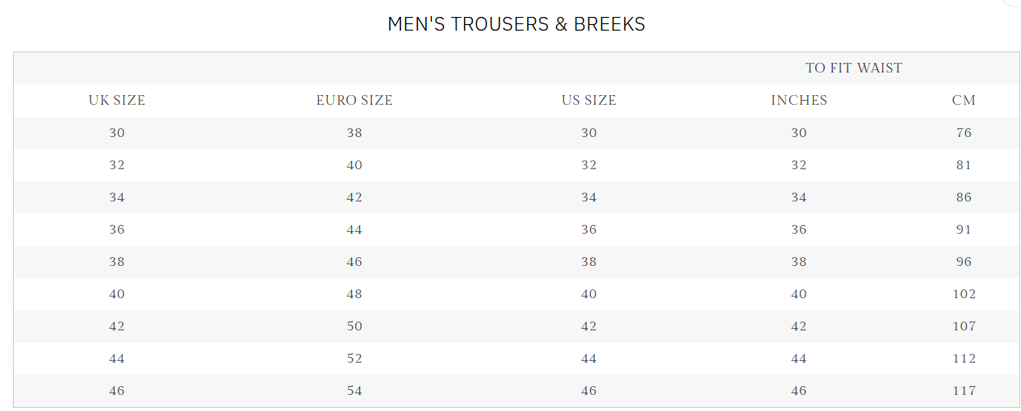Click Euro size 44 cell

[354, 230]
